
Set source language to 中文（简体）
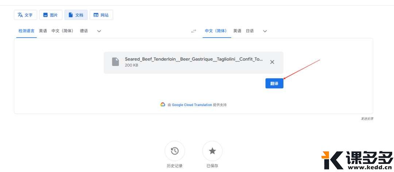[63, 31]
